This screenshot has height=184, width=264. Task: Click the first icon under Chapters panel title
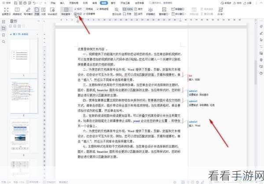tap(11, 26)
